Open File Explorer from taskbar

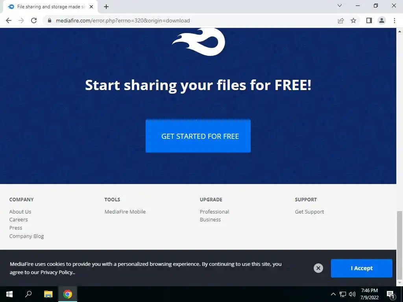(x=48, y=294)
